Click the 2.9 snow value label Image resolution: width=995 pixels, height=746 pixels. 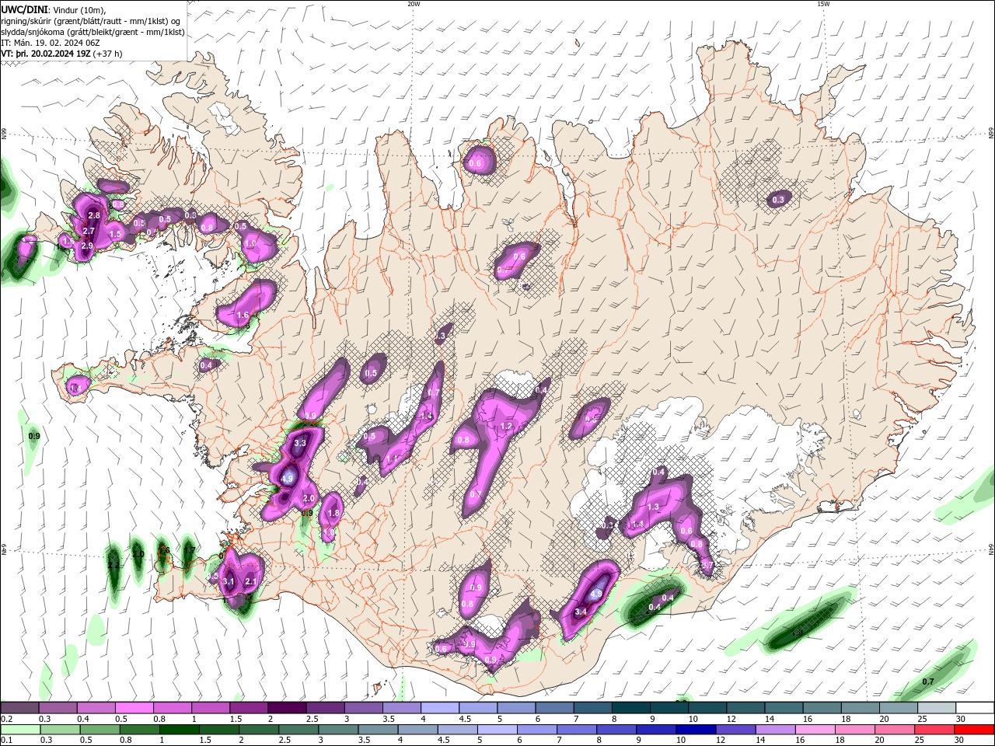click(87, 246)
